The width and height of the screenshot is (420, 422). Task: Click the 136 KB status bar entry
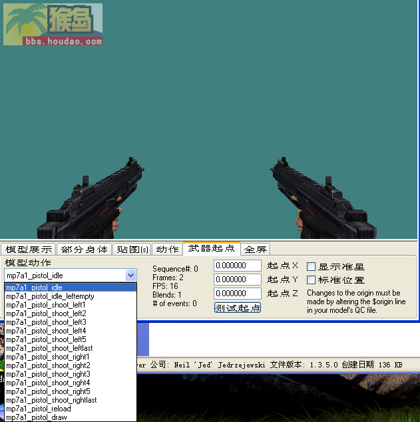391,365
